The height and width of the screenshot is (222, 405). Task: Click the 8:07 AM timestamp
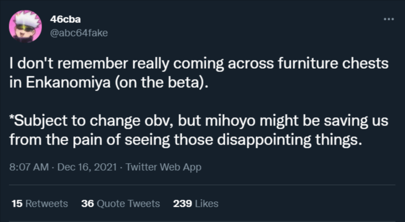(x=29, y=167)
